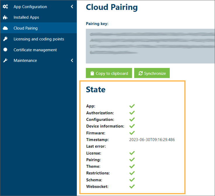Expand the Maintenance submenu chevron
Screen dimensions: 215x196
[72, 60]
